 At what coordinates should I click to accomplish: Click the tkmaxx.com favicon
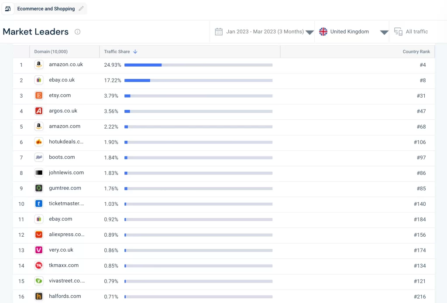coord(39,266)
